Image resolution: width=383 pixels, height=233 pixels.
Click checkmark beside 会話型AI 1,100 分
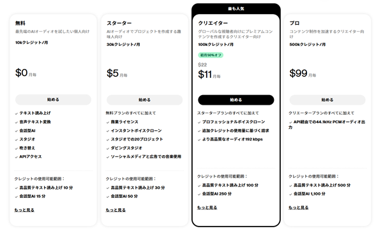290,195
